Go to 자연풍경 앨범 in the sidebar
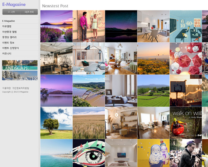Image resolution: width=208 pixels, height=167 pixels. pyautogui.click(x=10, y=32)
